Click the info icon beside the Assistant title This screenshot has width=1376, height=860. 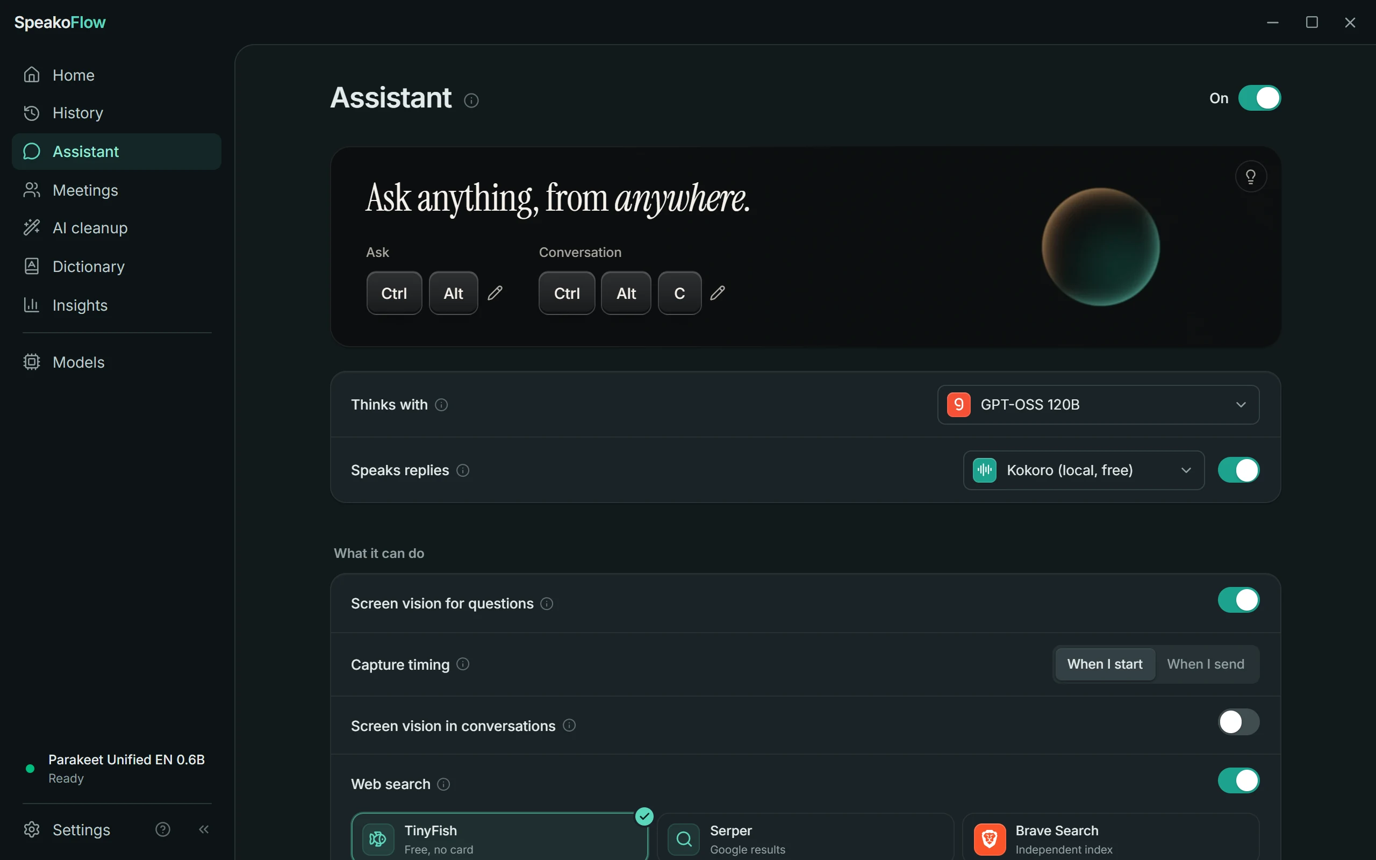471,101
